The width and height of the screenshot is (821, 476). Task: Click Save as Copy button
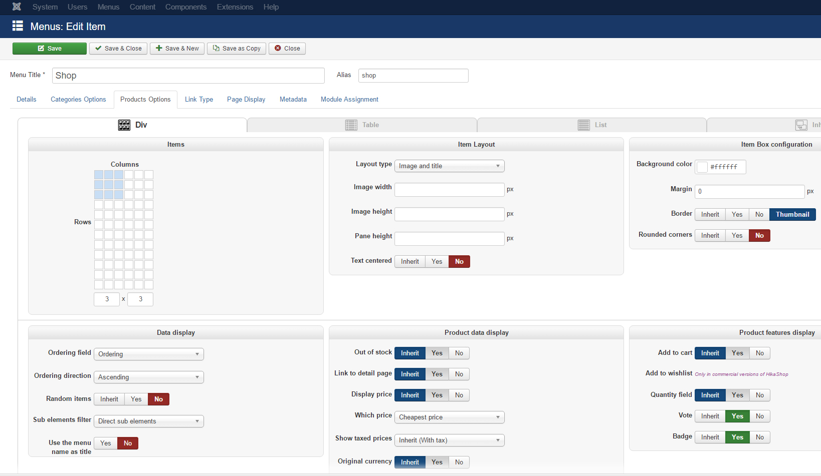[237, 49]
